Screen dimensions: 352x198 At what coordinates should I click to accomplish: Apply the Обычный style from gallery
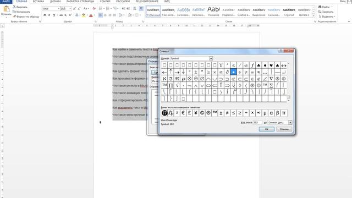(153, 12)
